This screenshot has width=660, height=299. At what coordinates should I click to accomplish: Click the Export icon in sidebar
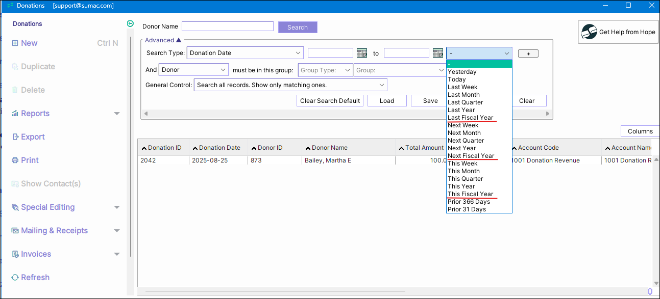tap(15, 137)
